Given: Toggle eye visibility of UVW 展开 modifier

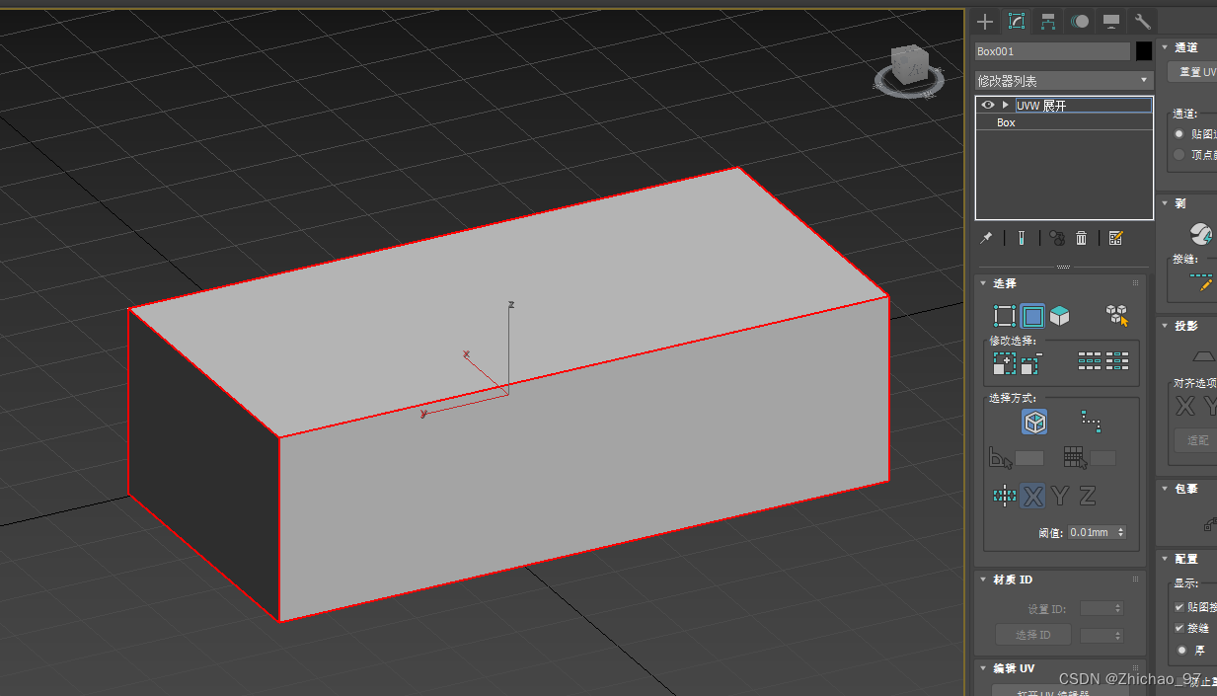Looking at the screenshot, I should click(988, 105).
